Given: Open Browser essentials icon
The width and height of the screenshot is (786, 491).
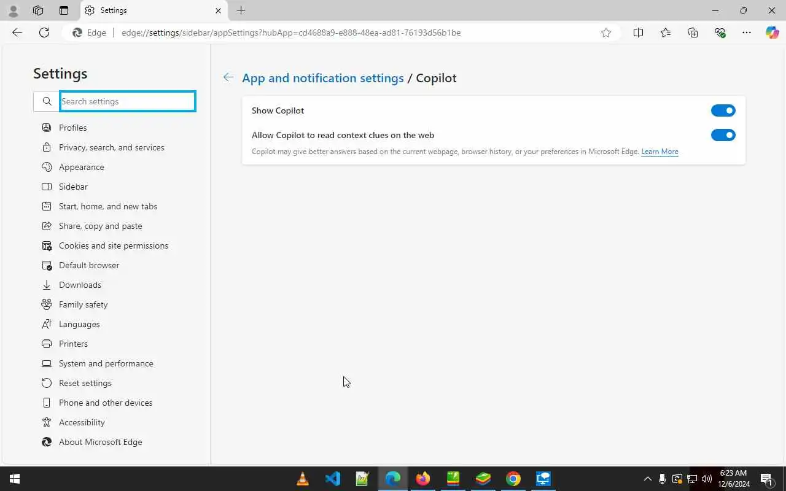Looking at the screenshot, I should pyautogui.click(x=720, y=33).
